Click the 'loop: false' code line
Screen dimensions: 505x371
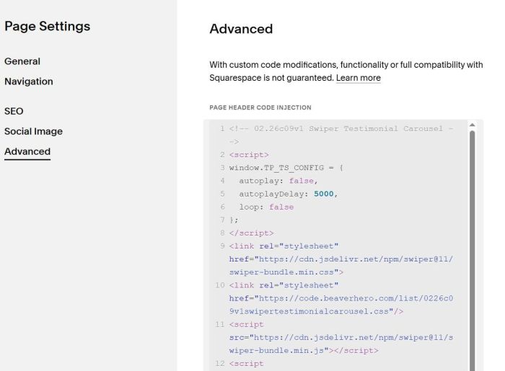pos(267,207)
